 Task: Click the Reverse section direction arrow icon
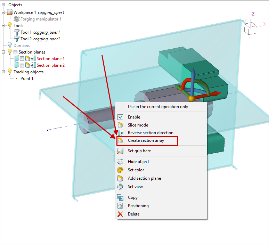click(121, 133)
